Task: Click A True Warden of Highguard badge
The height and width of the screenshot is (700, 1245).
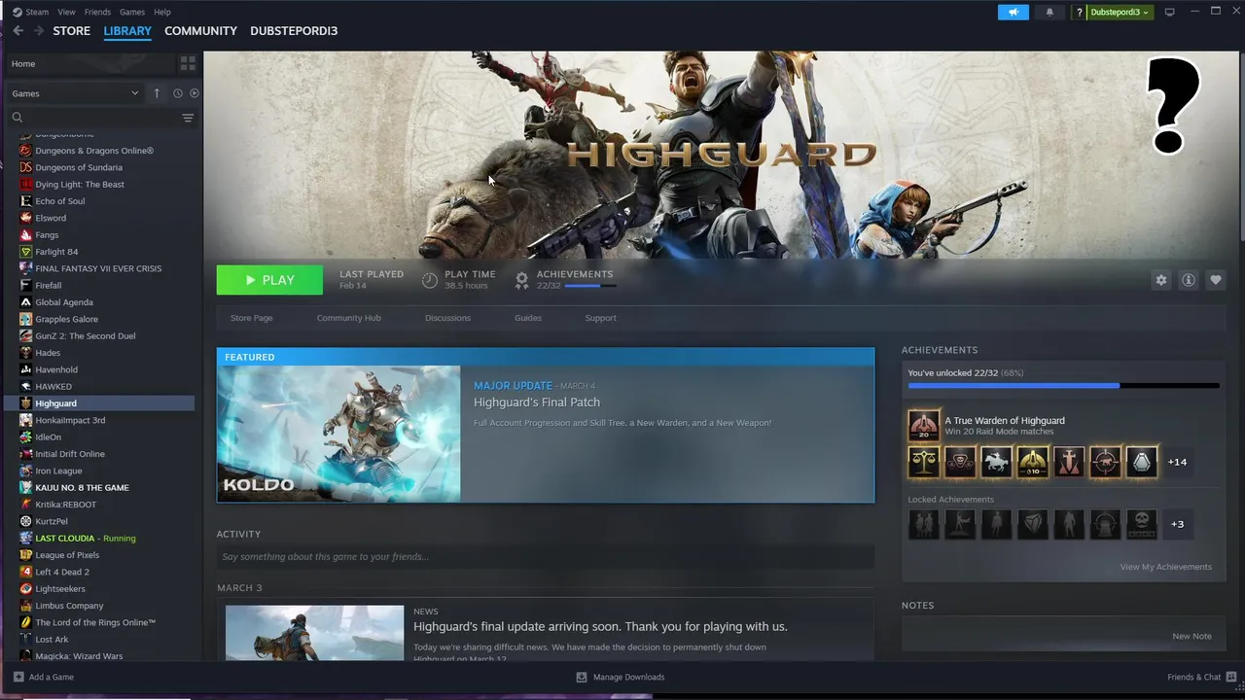Action: (x=924, y=426)
